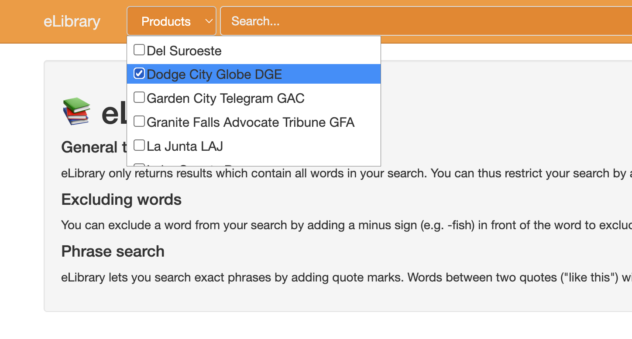This screenshot has height=339, width=632.
Task: Select Granite Falls Advocate Tribune GFA text
Action: [x=251, y=122]
